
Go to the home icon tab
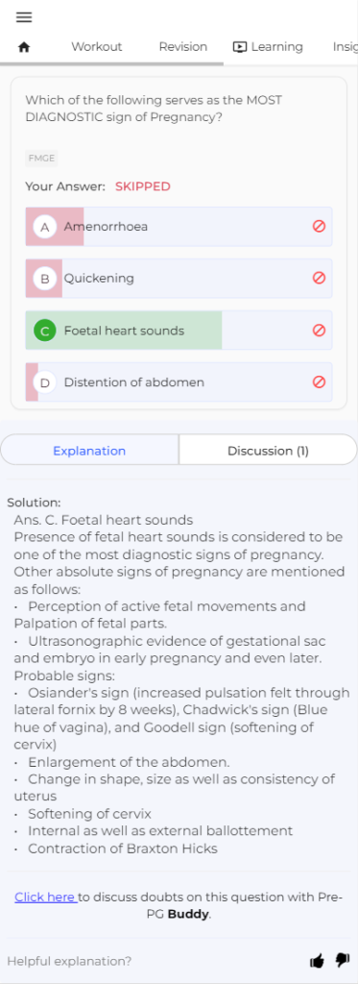24,47
